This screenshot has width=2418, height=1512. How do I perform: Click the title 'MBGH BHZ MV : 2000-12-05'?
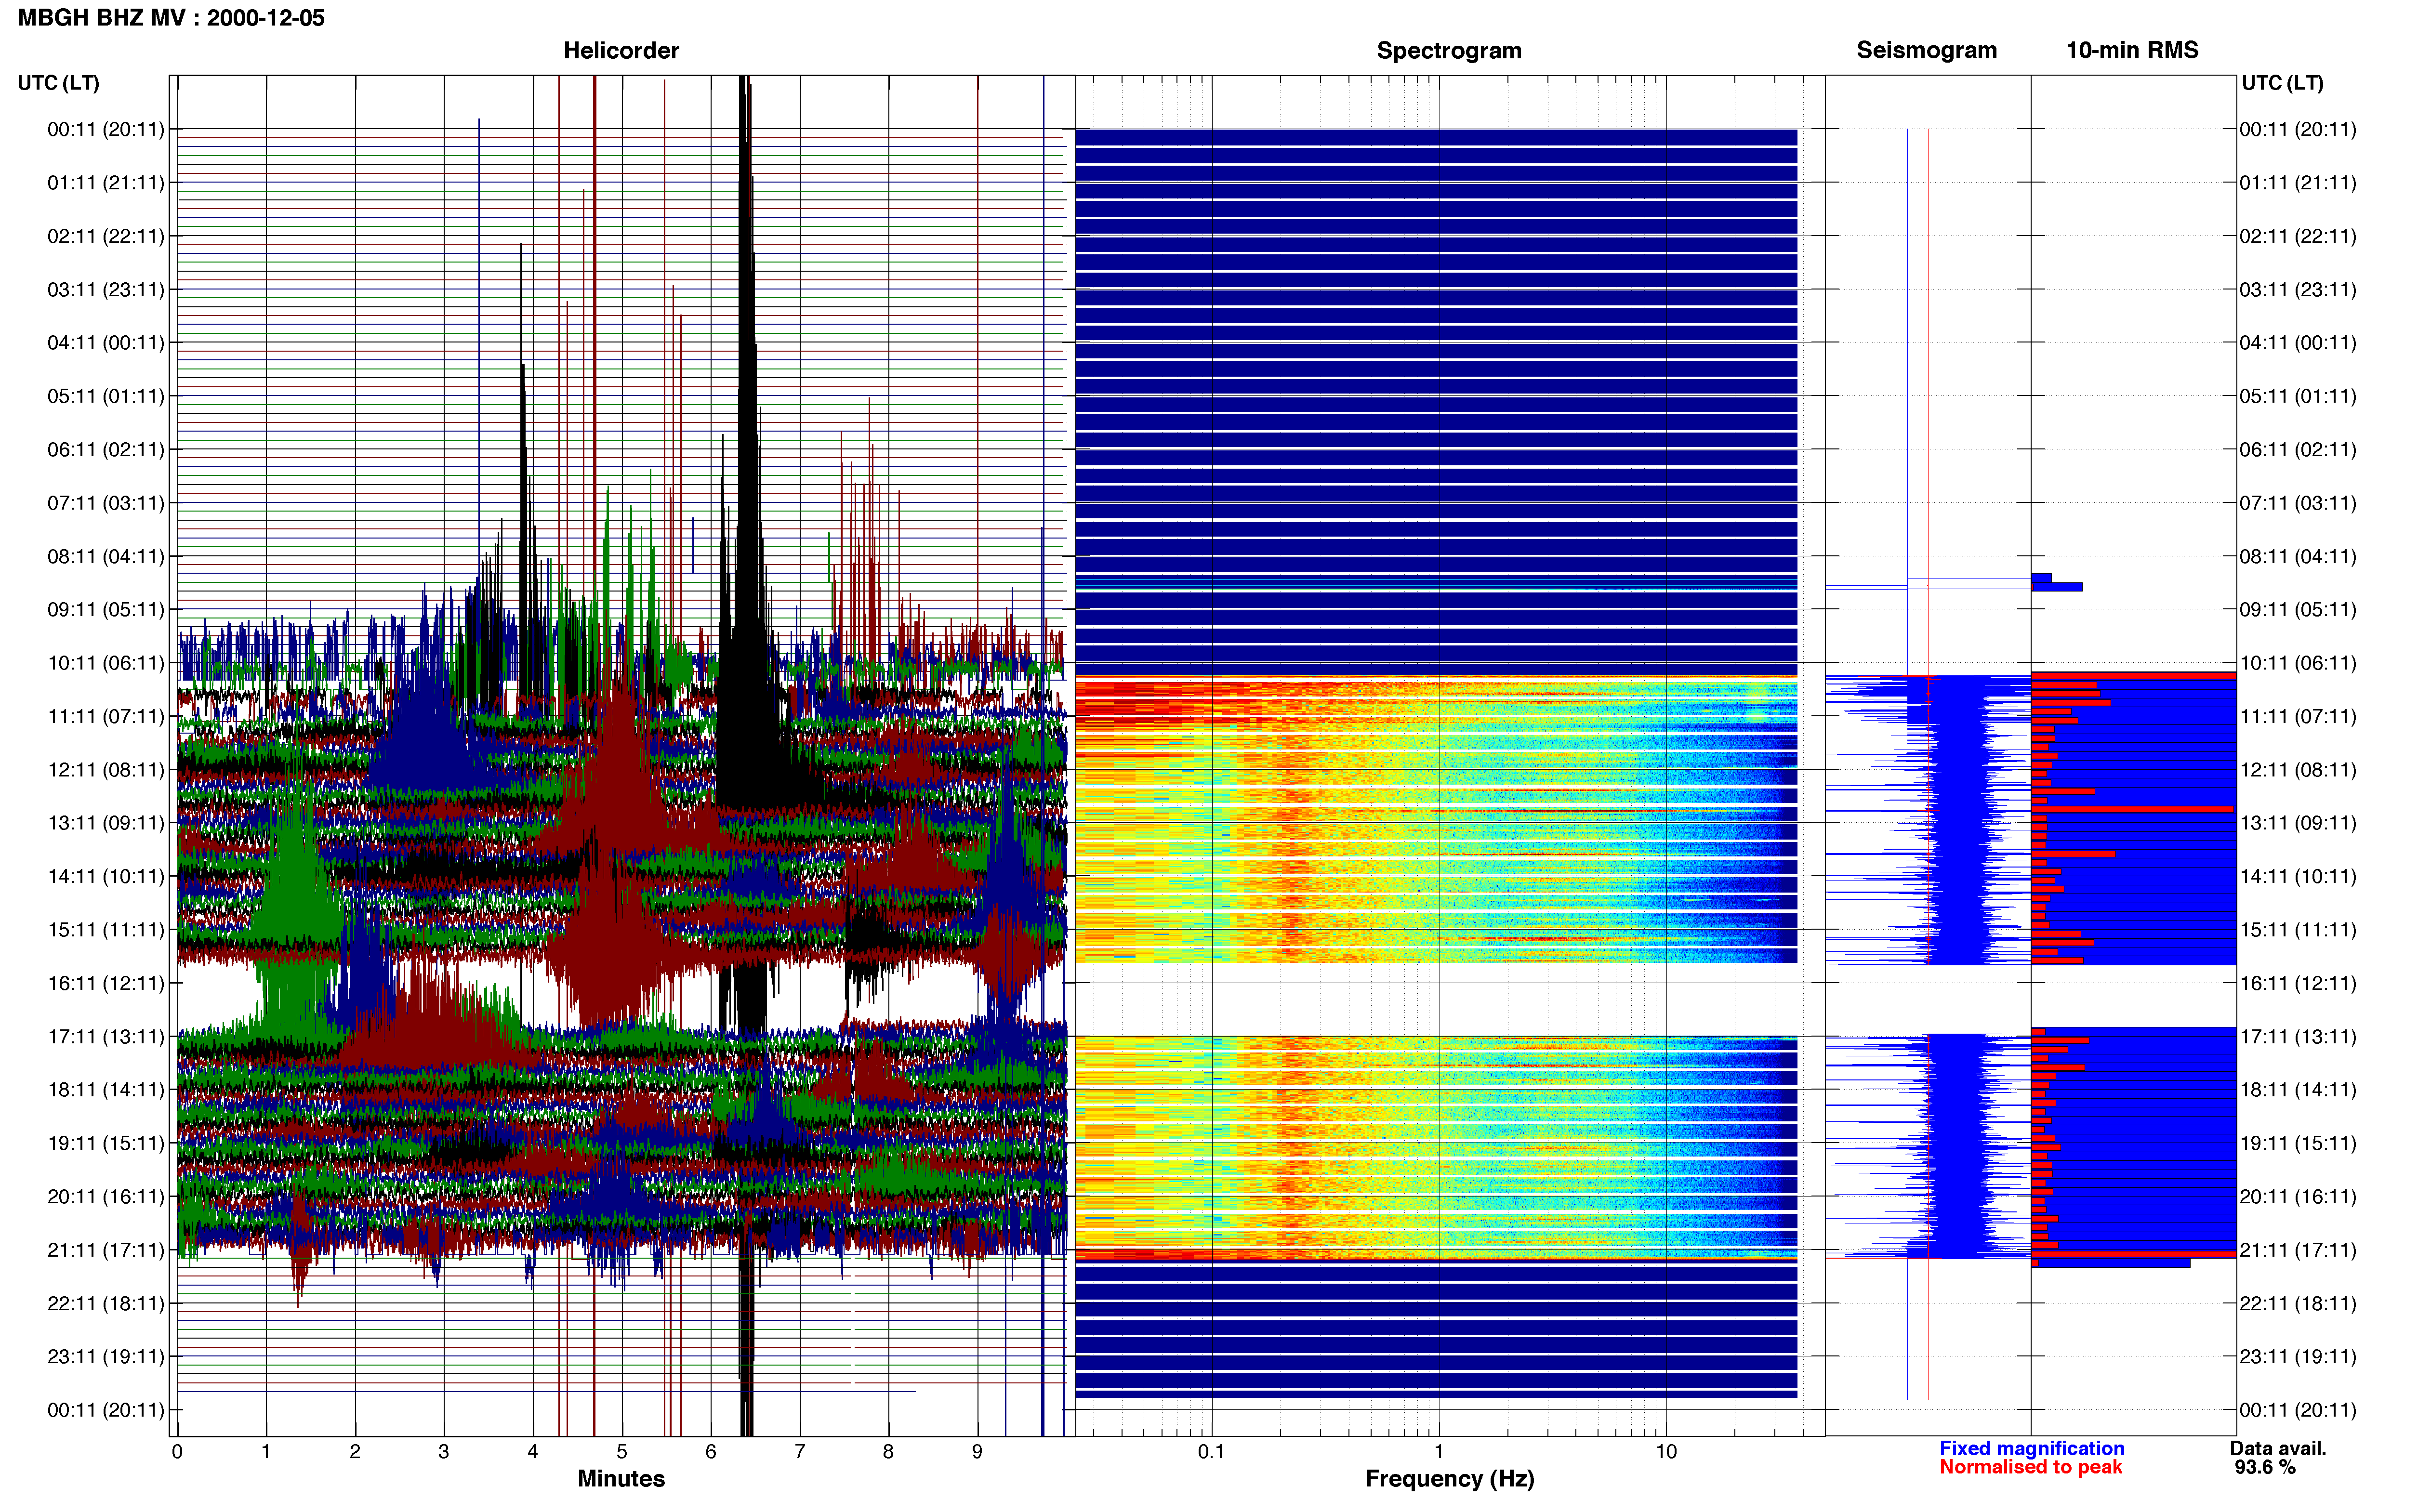[171, 18]
